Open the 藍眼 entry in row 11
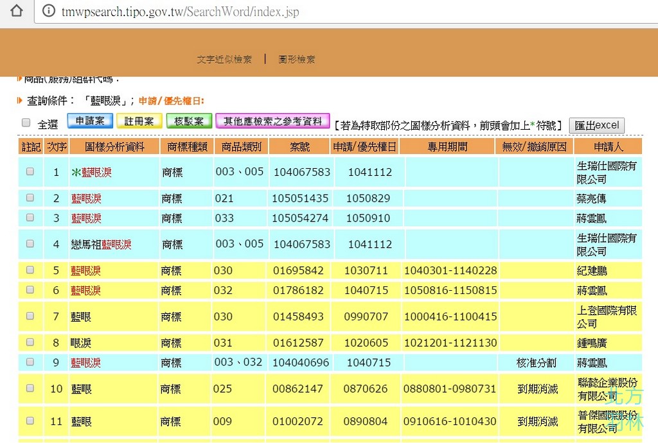 click(x=82, y=421)
